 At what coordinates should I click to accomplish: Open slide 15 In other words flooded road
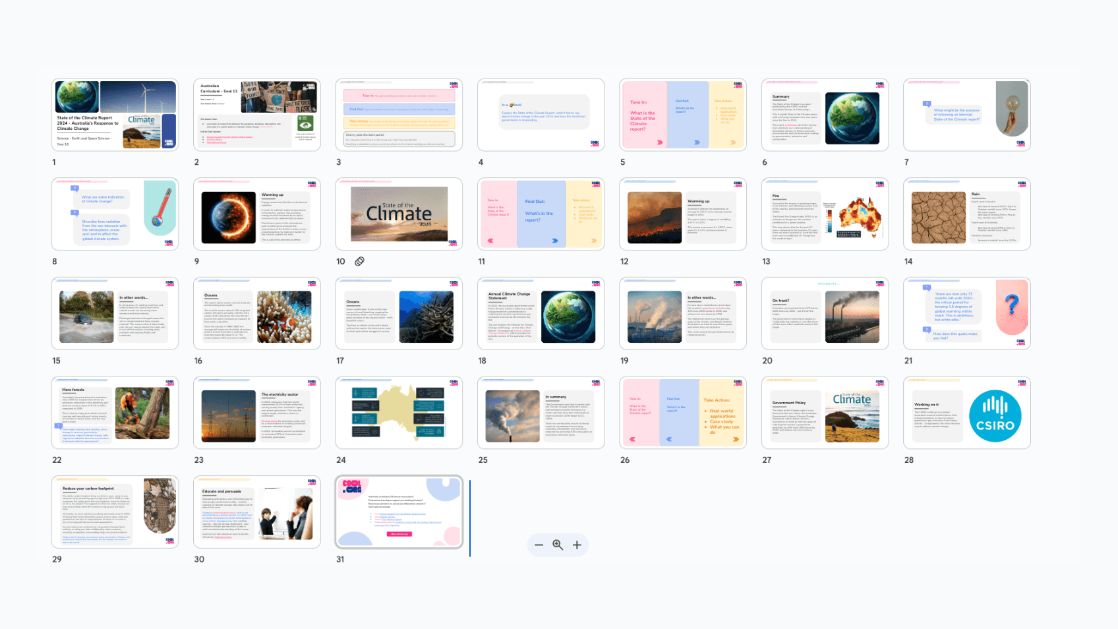point(115,313)
